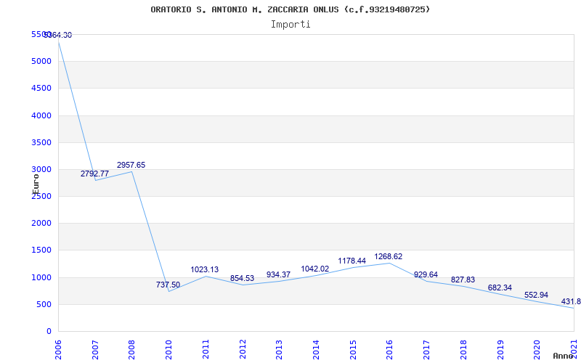Viewport: 581px width, 363px height.
Task: Click the 2014 year axis label
Action: pos(316,349)
